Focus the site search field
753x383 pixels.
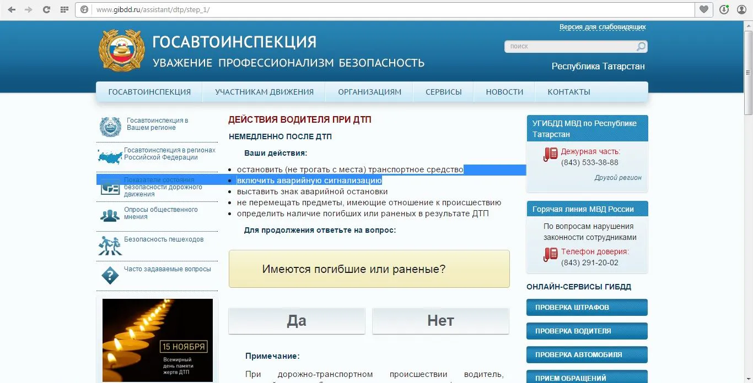coord(571,46)
